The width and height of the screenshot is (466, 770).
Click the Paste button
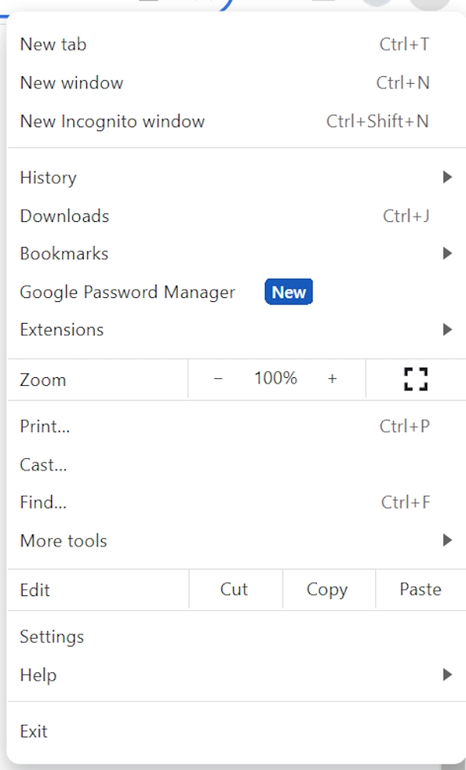click(x=420, y=590)
